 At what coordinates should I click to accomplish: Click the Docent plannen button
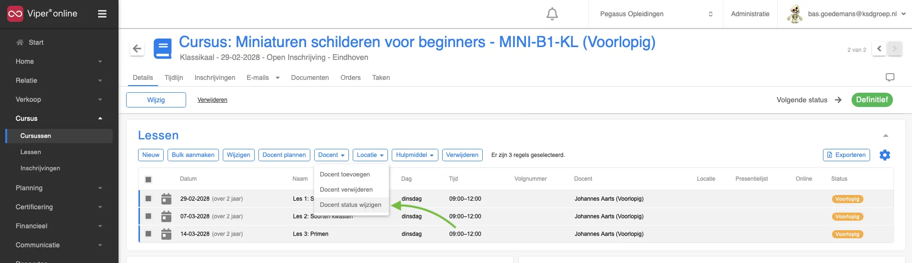coord(284,155)
